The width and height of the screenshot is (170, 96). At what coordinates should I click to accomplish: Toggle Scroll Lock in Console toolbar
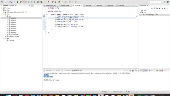[139, 71]
